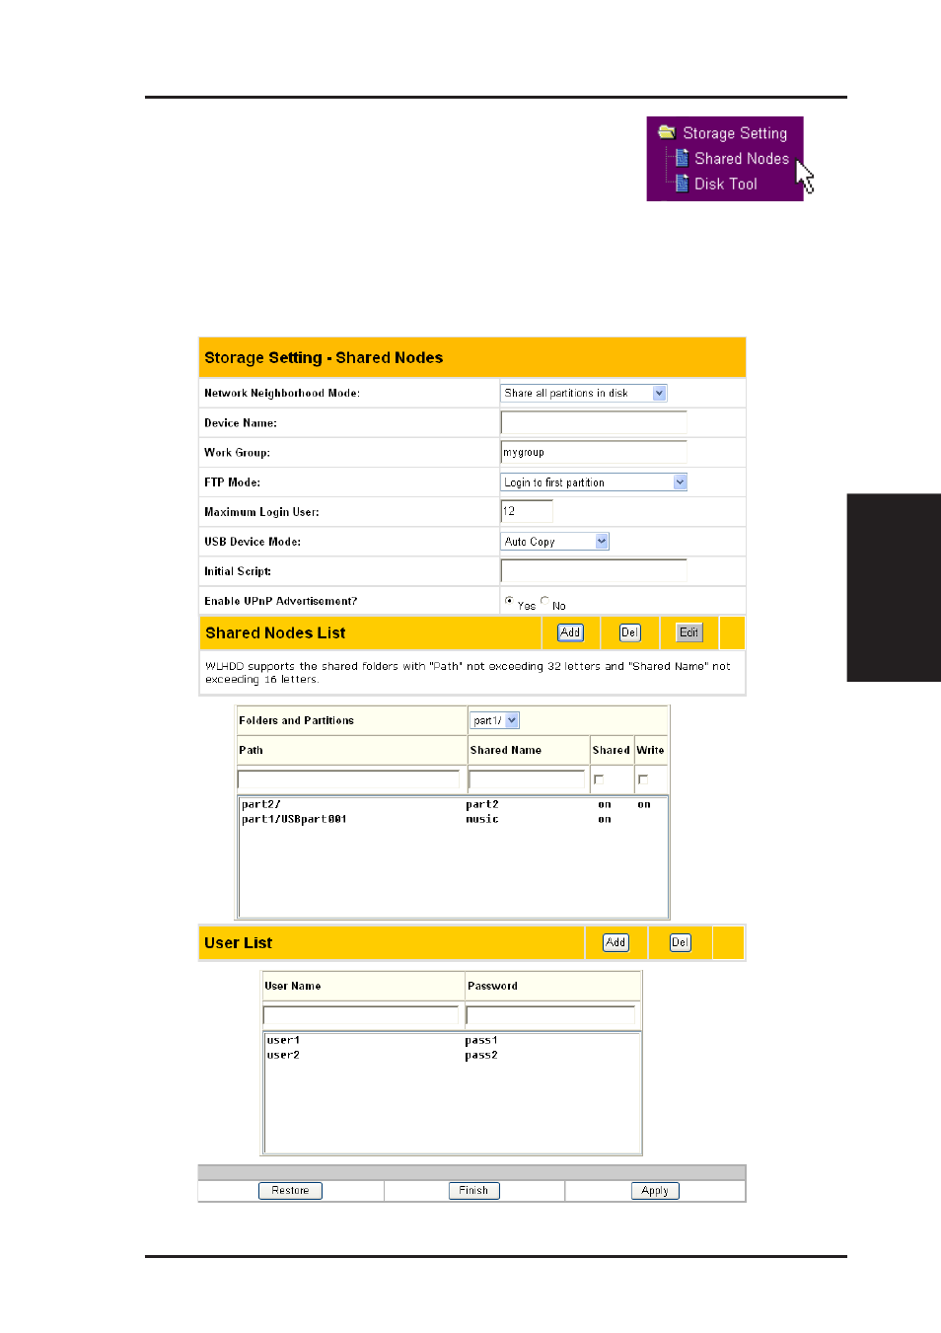Click music shared name entry
The width and height of the screenshot is (941, 1333).
coord(482,819)
